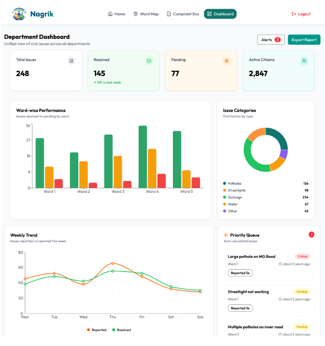
Task: Click the Resolved checkmark icon
Action: [149, 61]
